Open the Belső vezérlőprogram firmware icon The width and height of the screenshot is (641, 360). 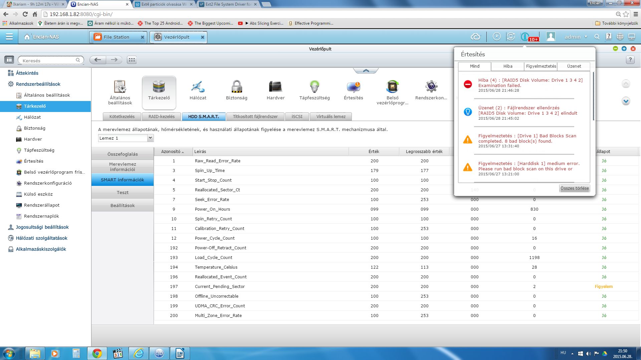[392, 87]
